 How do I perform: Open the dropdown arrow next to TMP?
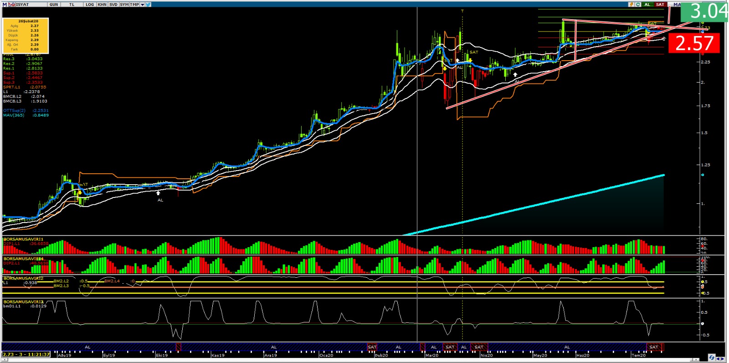143,5
